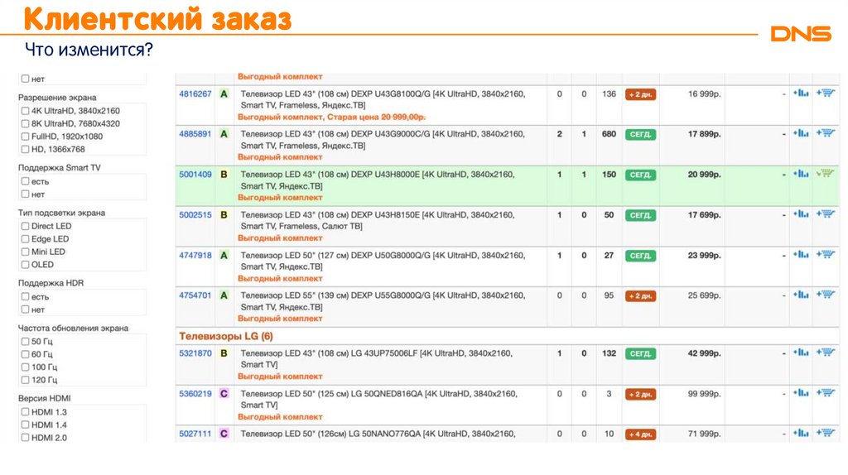Add DEXP U43G9000C/G TV to cart

pos(826,133)
